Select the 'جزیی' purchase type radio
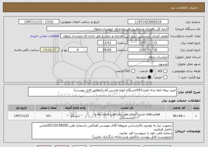The height and width of the screenshot is (147, 208). click(x=165, y=77)
